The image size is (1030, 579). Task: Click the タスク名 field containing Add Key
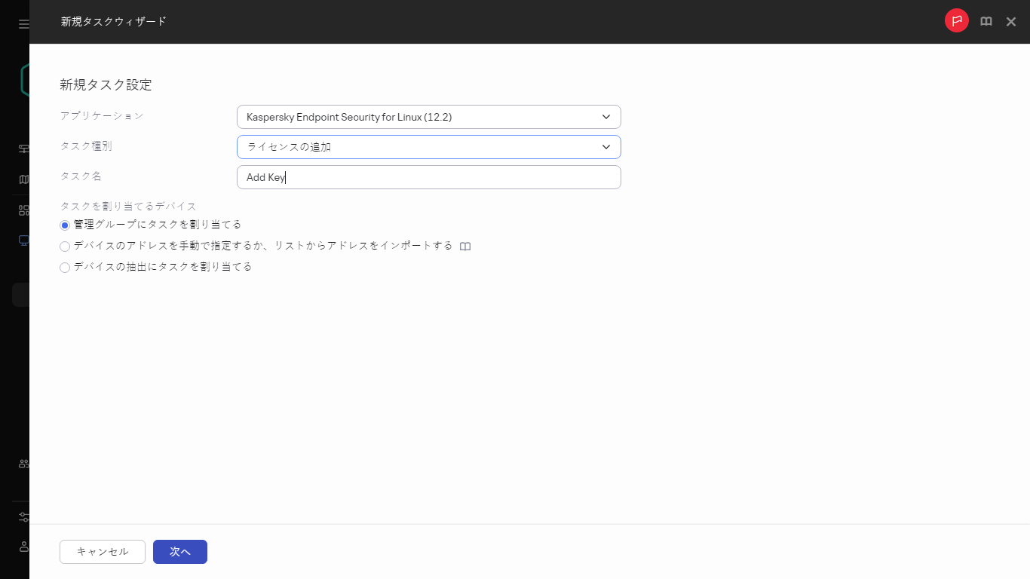coord(428,177)
